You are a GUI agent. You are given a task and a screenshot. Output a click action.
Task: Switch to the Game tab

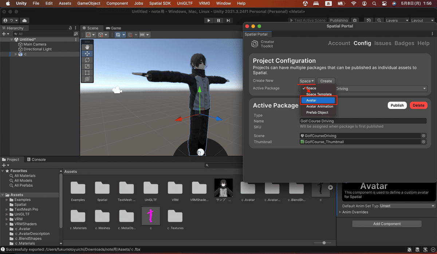coord(113,28)
